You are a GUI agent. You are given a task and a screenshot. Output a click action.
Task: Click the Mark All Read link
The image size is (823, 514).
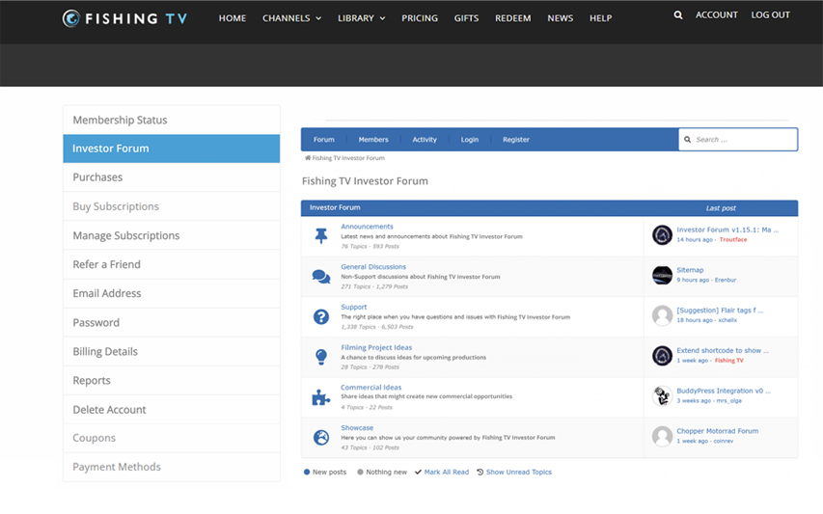coord(446,472)
